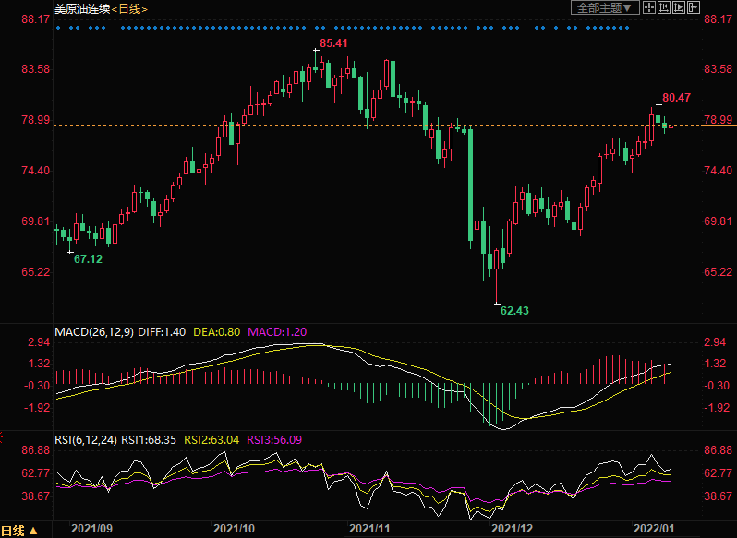737x538 pixels.
Task: Open the 全部主题 theme dropdown
Action: pos(605,7)
